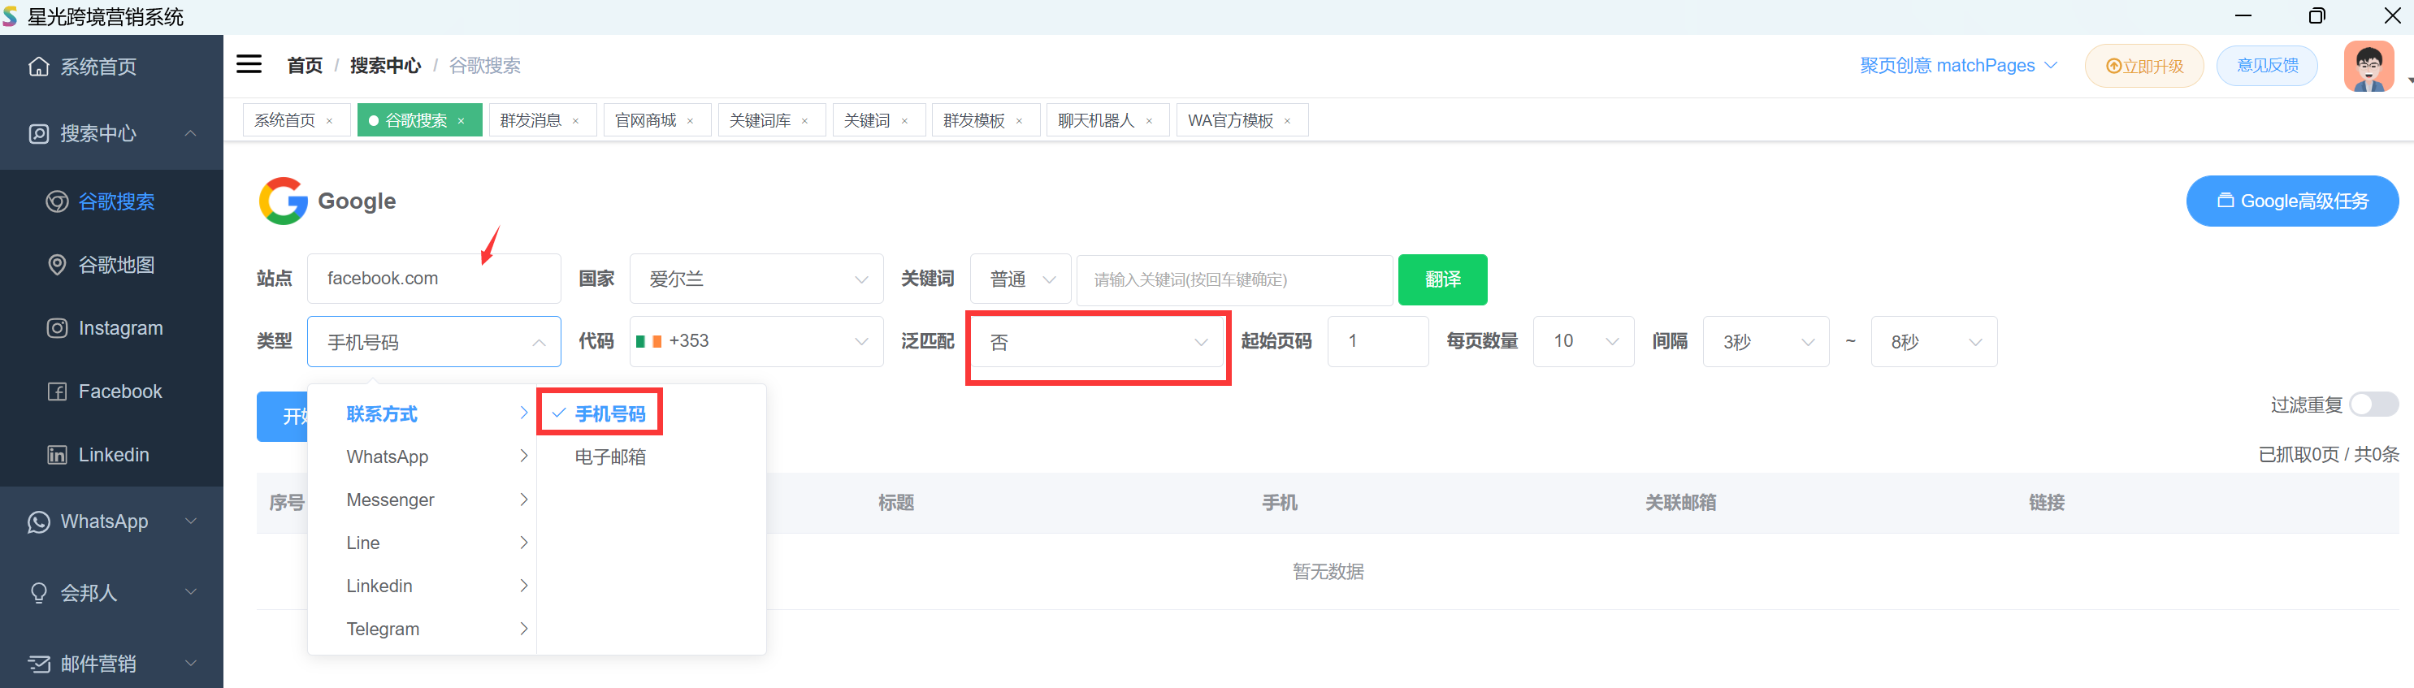Choose 电子邮箱 in the submenu
Image resolution: width=2414 pixels, height=688 pixels.
pyautogui.click(x=650, y=457)
